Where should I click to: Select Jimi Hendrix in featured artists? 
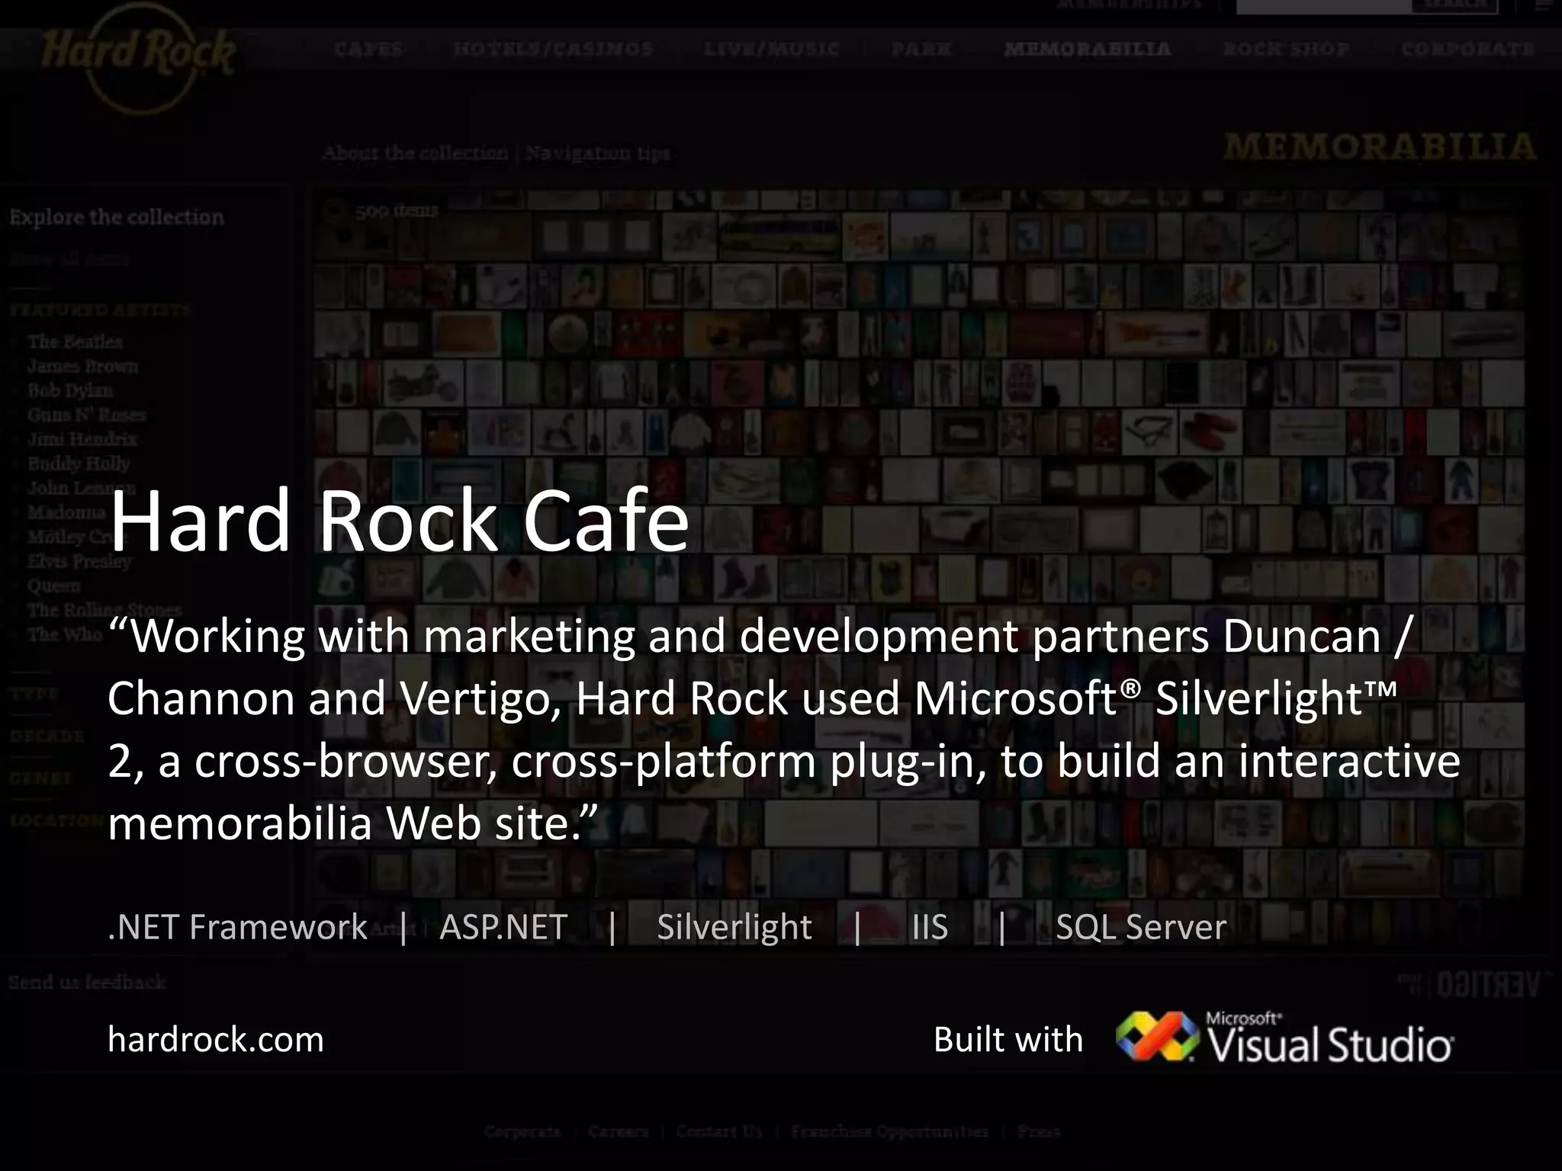point(82,439)
